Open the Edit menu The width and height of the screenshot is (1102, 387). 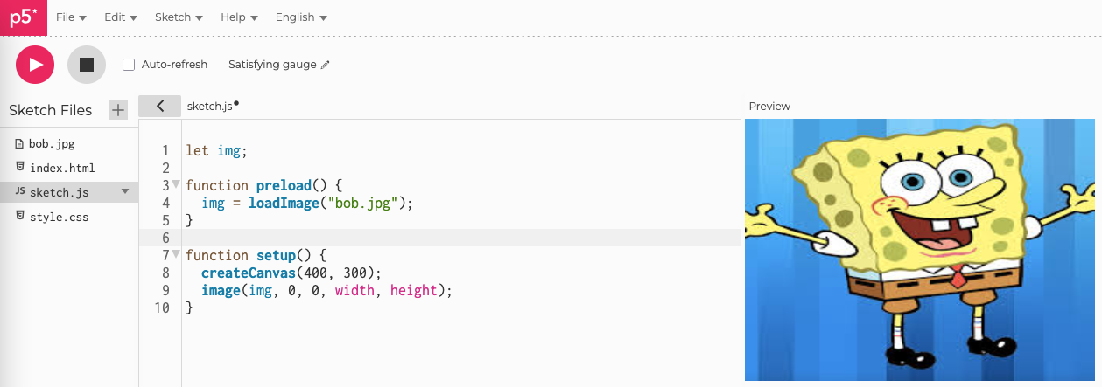click(x=121, y=17)
